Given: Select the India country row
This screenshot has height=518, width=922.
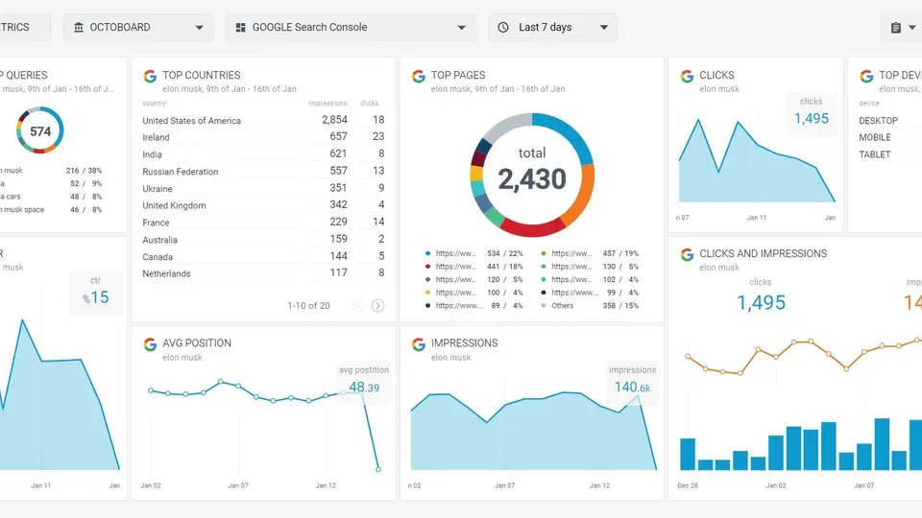Looking at the screenshot, I should click(263, 153).
